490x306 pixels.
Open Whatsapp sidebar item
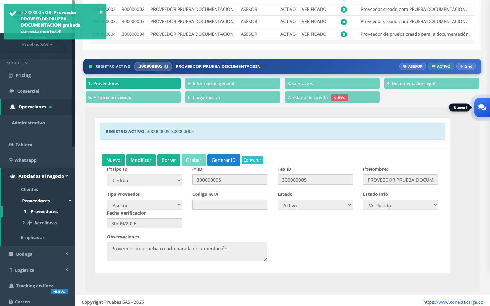(22, 160)
